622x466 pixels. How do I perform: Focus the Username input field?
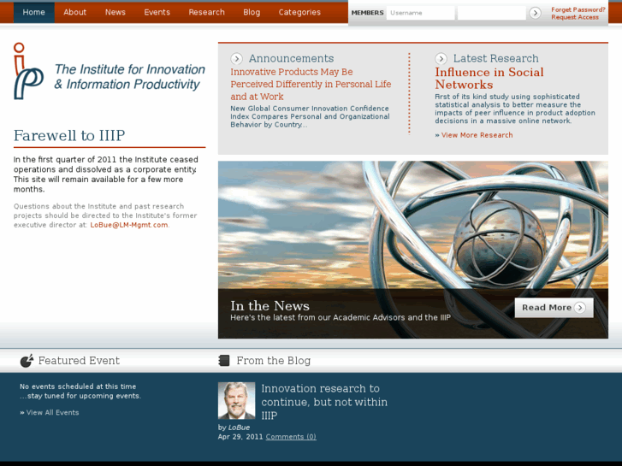(x=420, y=13)
